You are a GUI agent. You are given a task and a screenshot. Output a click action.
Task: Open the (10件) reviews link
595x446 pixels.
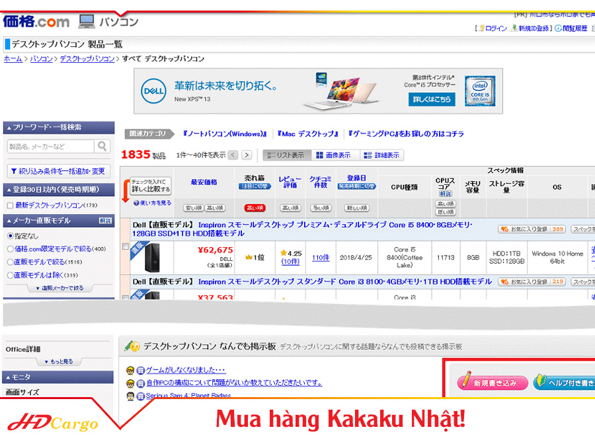click(x=290, y=262)
